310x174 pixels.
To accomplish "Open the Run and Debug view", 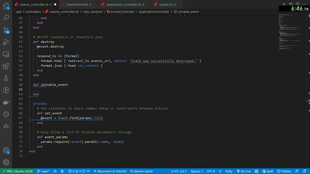I will click(x=6, y=42).
